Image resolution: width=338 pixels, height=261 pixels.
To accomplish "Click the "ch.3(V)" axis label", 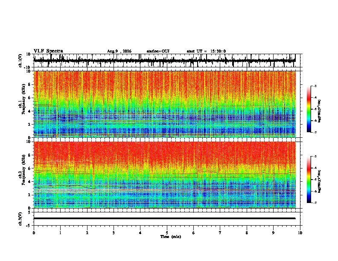I will click(20, 219).
